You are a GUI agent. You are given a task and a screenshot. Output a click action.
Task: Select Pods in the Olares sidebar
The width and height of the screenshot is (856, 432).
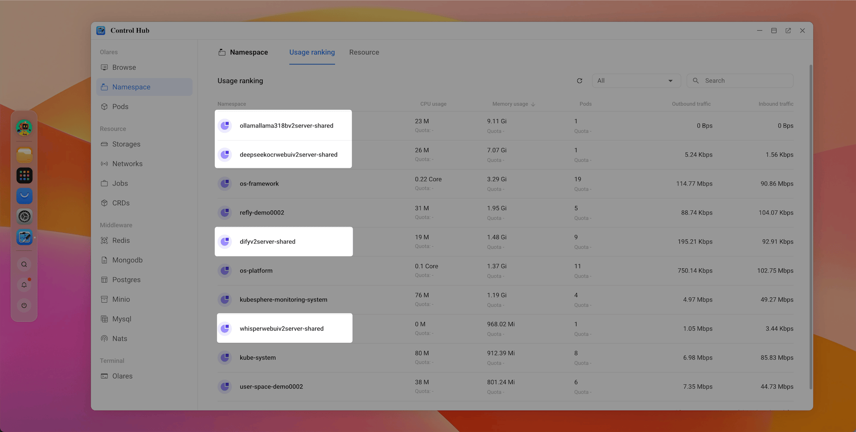coord(120,107)
